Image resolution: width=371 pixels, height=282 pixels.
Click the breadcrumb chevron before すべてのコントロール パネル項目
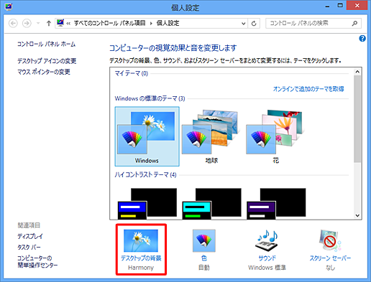point(68,24)
